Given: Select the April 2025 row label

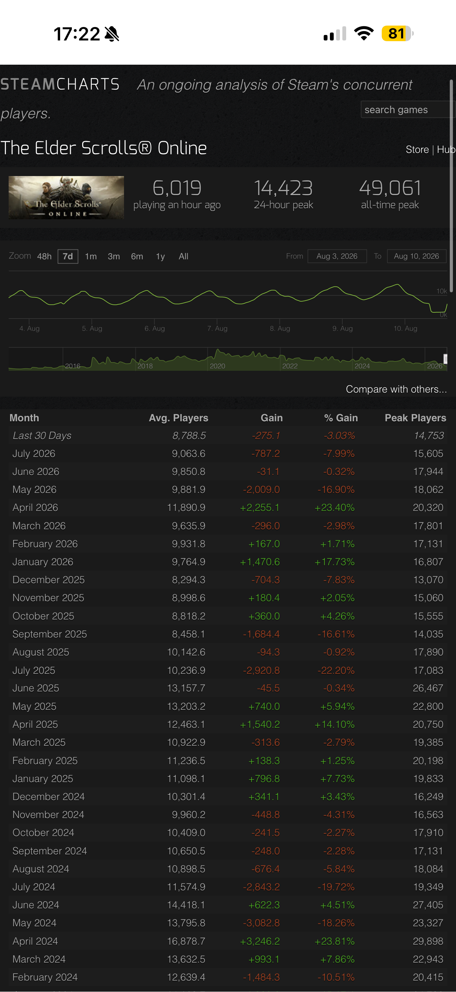Looking at the screenshot, I should [35, 724].
